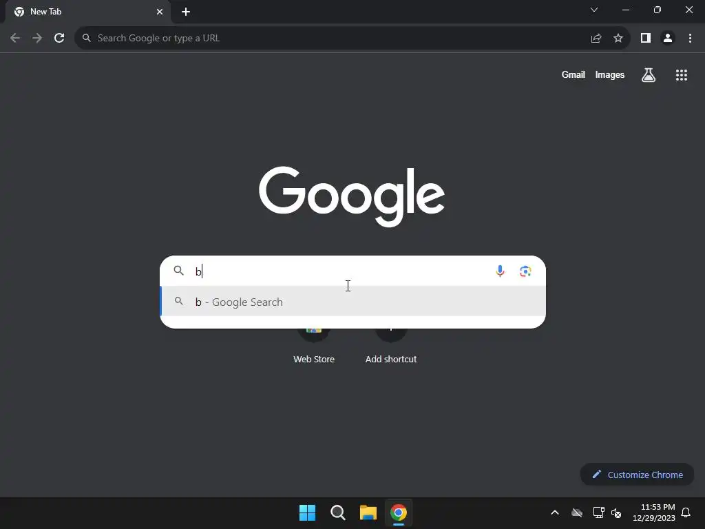Viewport: 705px width, 529px height.
Task: Select the New Tab tab
Action: (88, 12)
